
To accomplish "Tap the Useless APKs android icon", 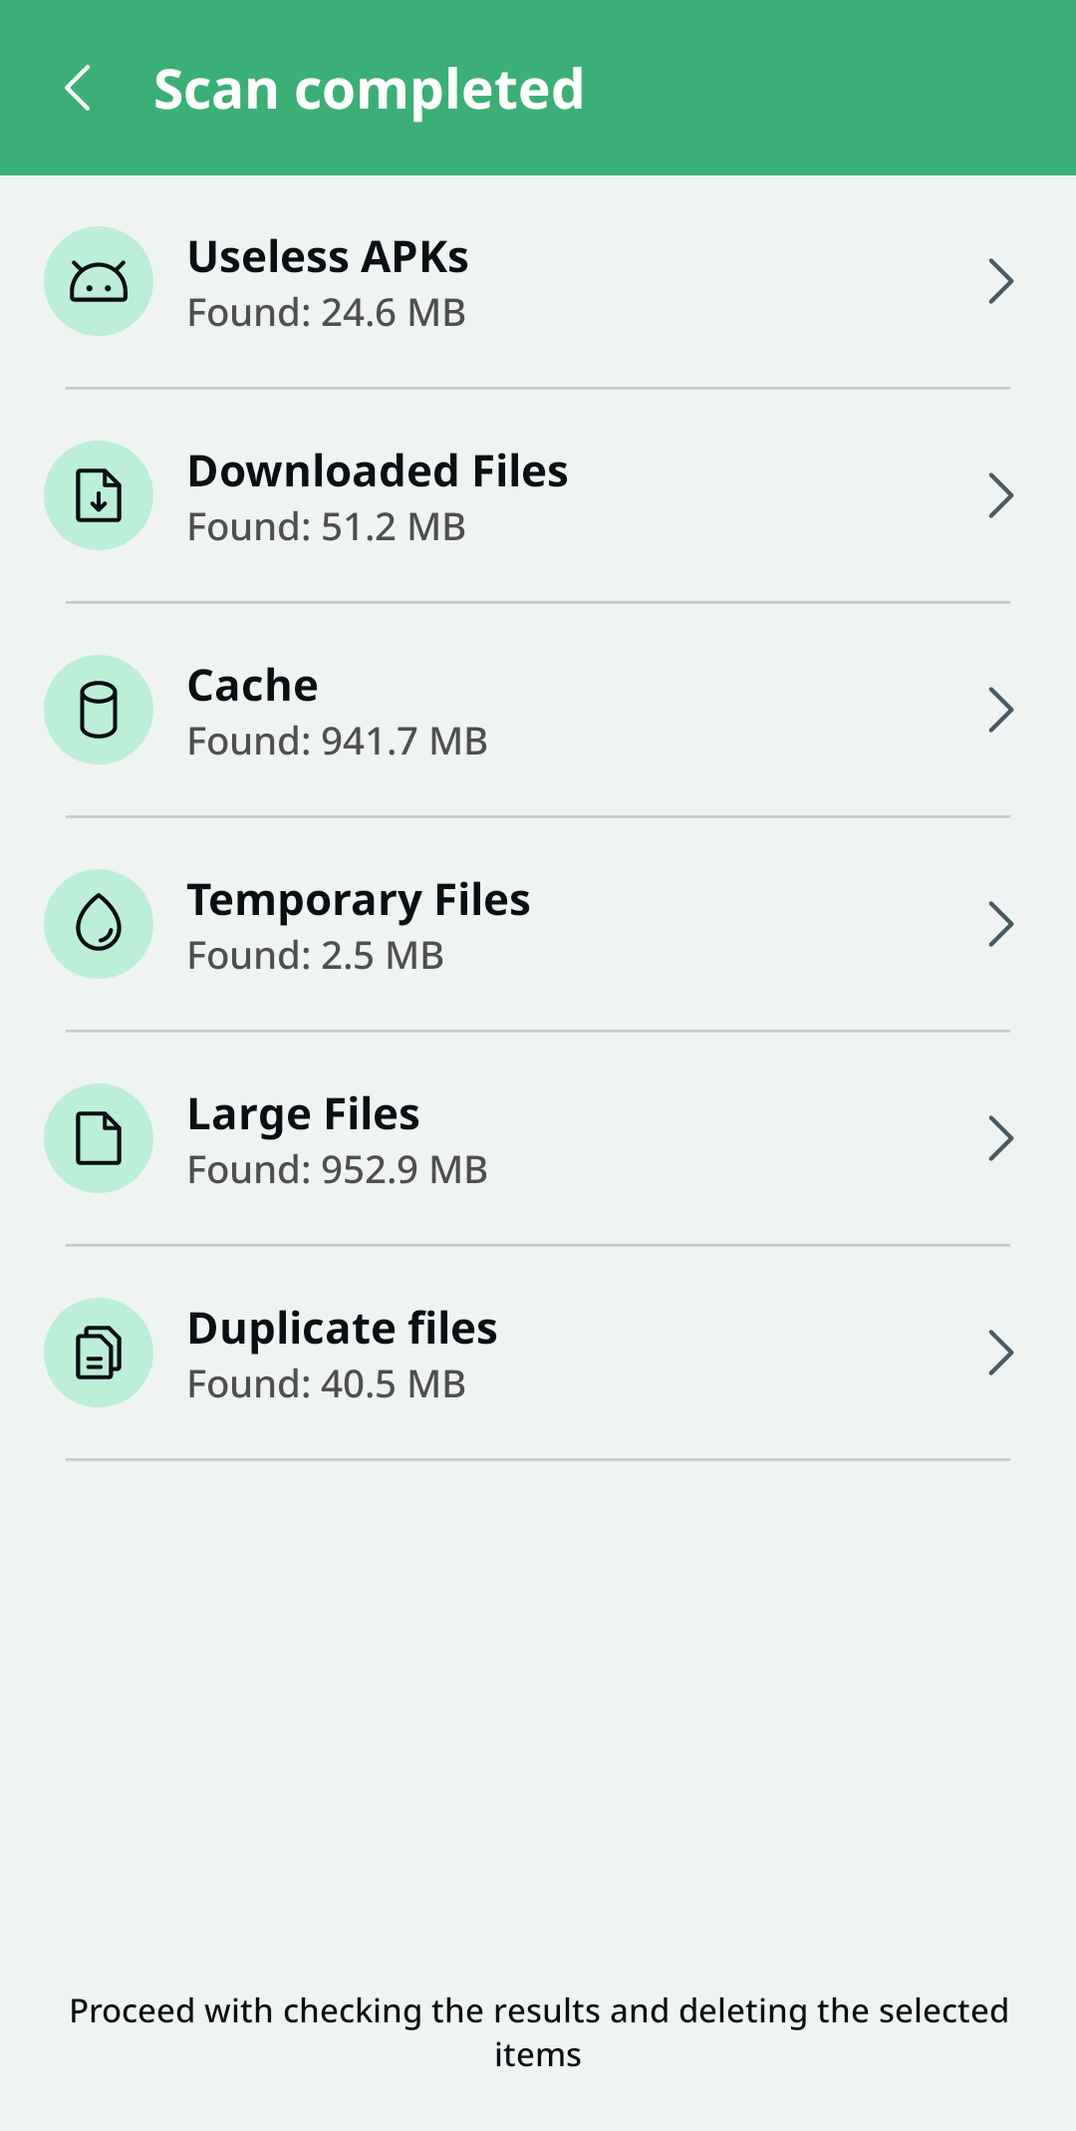I will (x=99, y=281).
